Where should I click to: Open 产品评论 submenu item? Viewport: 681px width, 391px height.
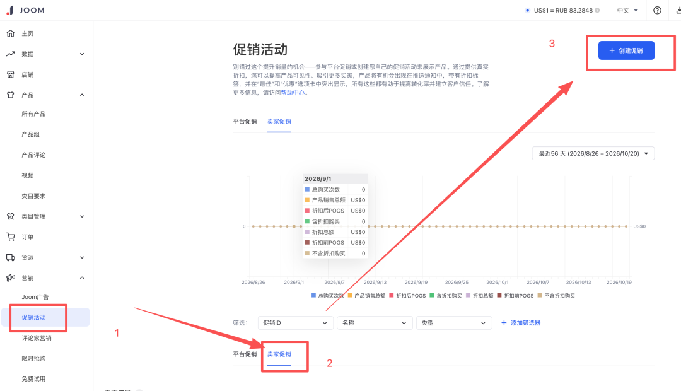(33, 155)
